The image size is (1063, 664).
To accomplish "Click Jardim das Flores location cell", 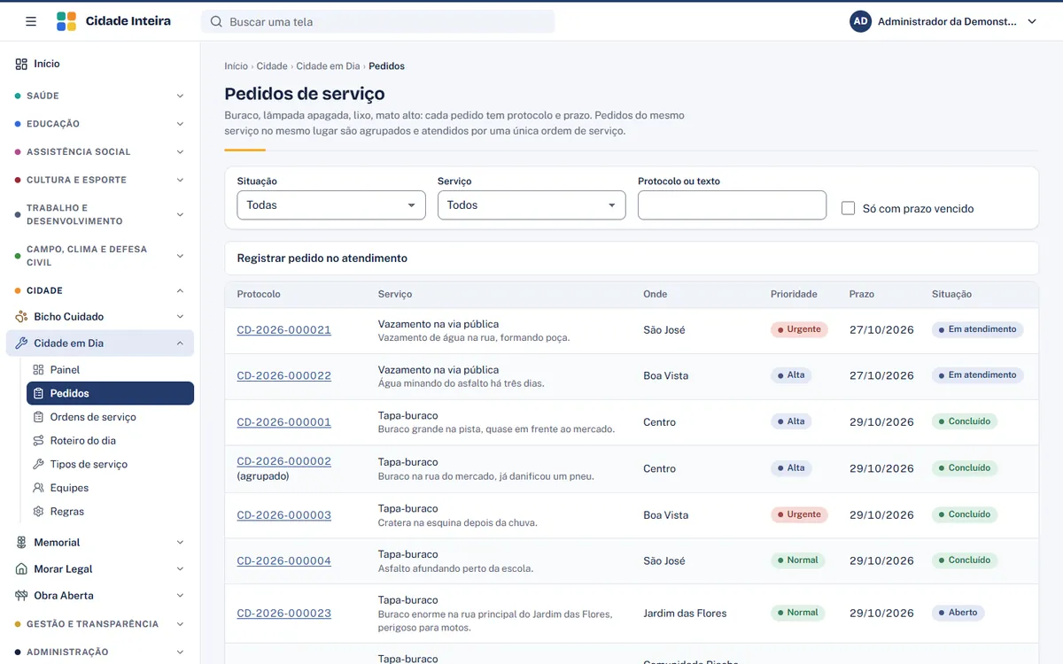I will click(x=685, y=614).
